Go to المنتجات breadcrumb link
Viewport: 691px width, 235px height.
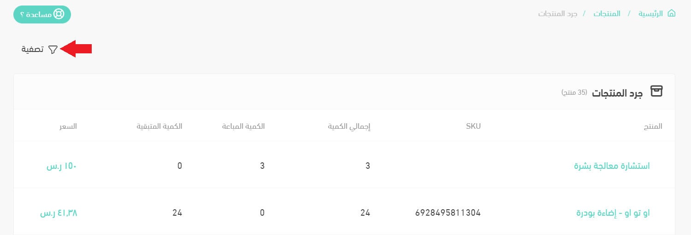607,13
